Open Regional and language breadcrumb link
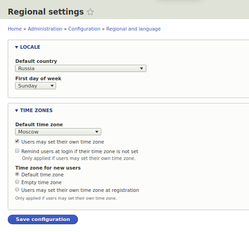 [x=133, y=29]
